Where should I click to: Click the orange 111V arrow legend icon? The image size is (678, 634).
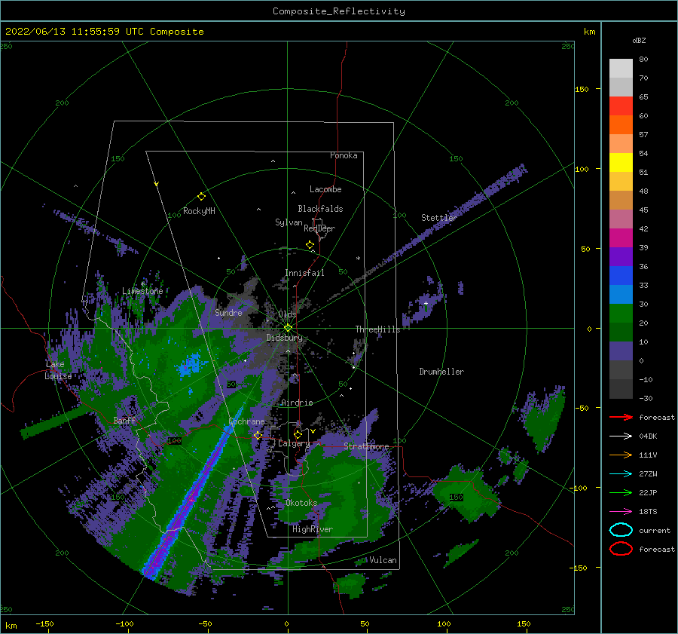coord(621,455)
